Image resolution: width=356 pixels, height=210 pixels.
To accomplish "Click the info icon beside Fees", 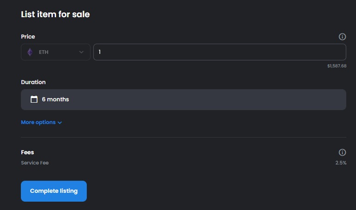I will [x=342, y=152].
